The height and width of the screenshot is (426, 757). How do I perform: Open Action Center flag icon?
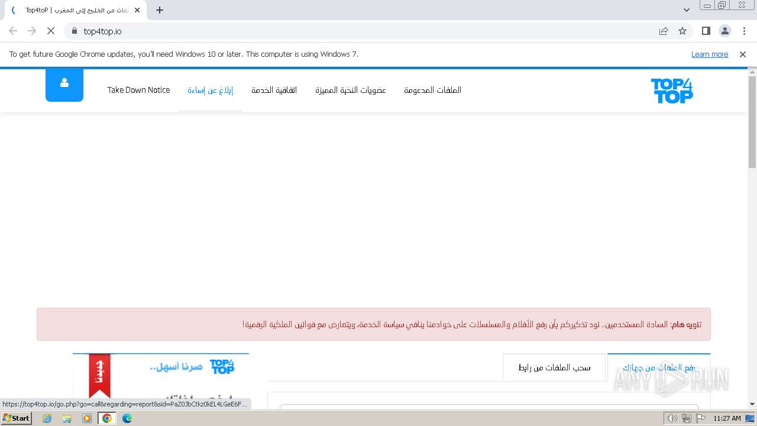coord(701,418)
